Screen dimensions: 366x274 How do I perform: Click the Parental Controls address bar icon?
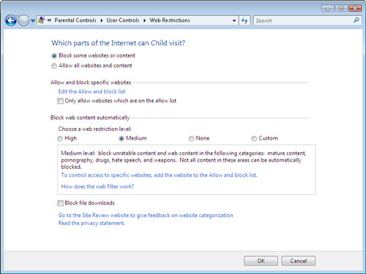pos(42,20)
